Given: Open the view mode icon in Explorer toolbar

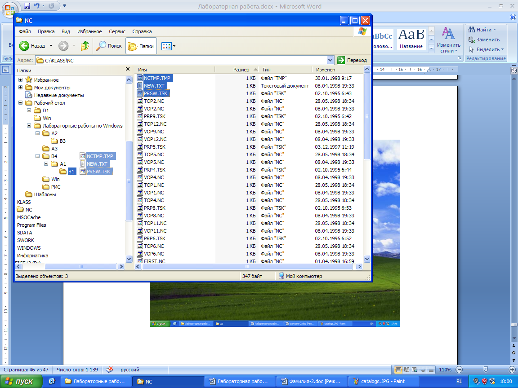Looking at the screenshot, I should point(166,46).
